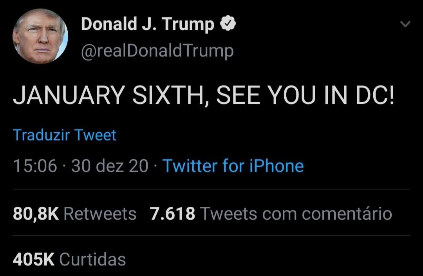View the 405K likes count
Viewport: 423px width, 276px height.
(x=34, y=260)
